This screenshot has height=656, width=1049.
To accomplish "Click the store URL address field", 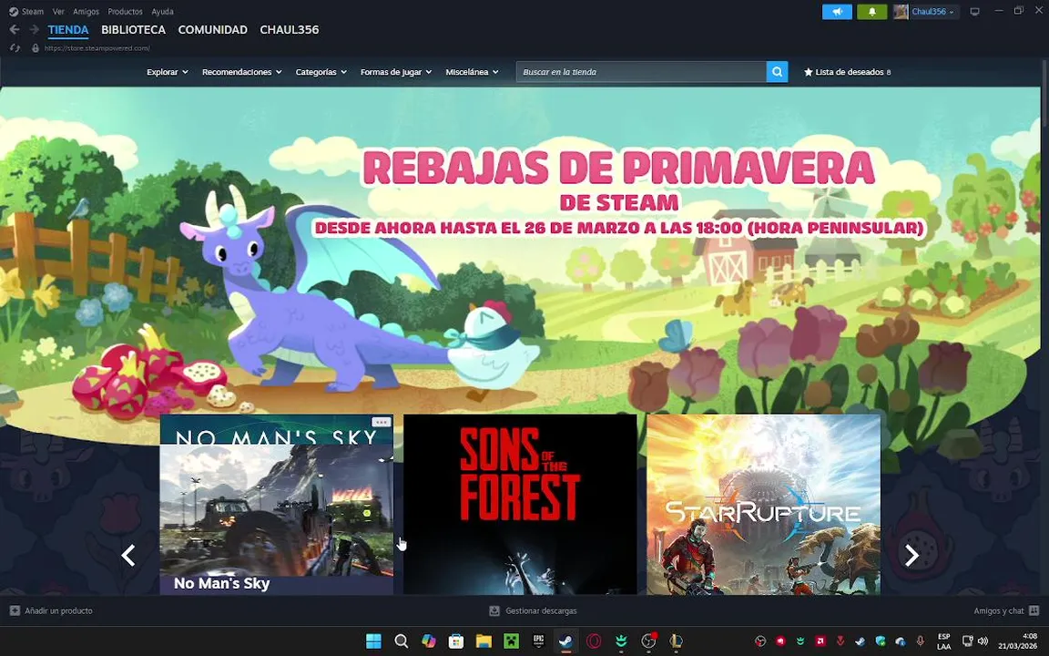I will [97, 48].
